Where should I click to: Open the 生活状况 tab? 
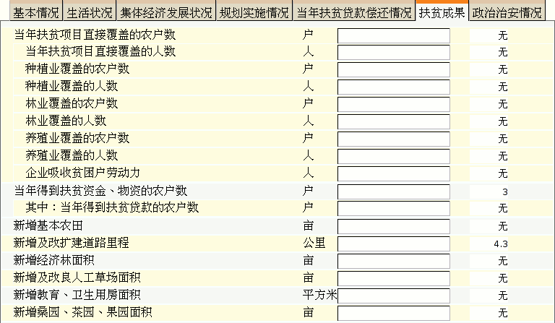(x=90, y=13)
